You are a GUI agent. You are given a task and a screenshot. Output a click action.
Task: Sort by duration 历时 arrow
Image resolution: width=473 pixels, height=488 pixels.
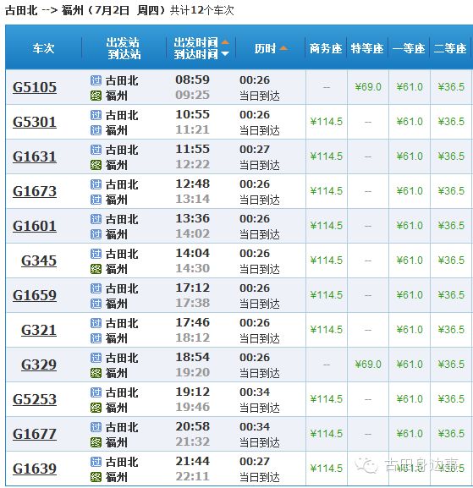tap(283, 48)
